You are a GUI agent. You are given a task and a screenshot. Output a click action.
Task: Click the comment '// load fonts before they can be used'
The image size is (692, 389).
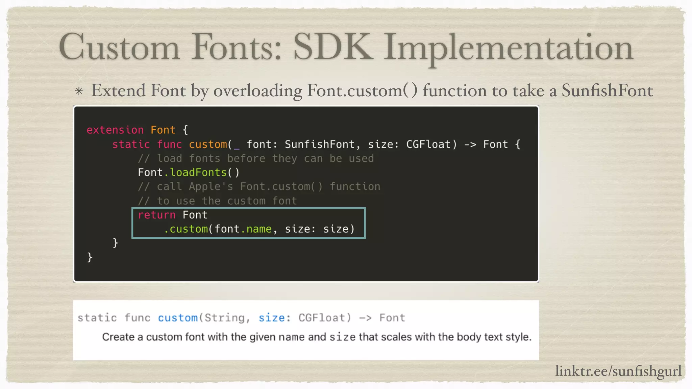click(256, 159)
